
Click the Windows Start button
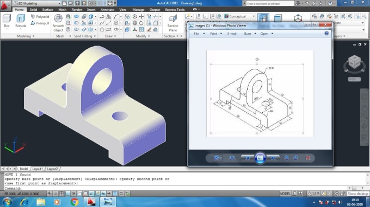pyautogui.click(x=7, y=202)
